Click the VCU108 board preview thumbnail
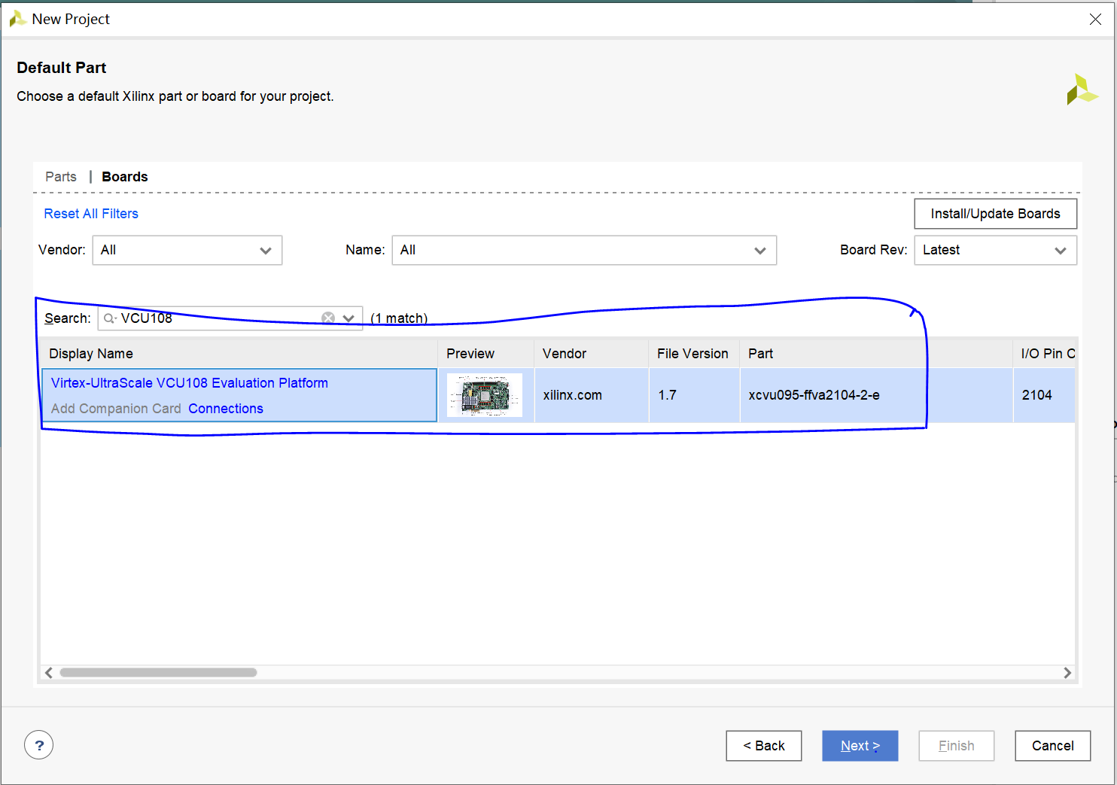 click(x=485, y=395)
